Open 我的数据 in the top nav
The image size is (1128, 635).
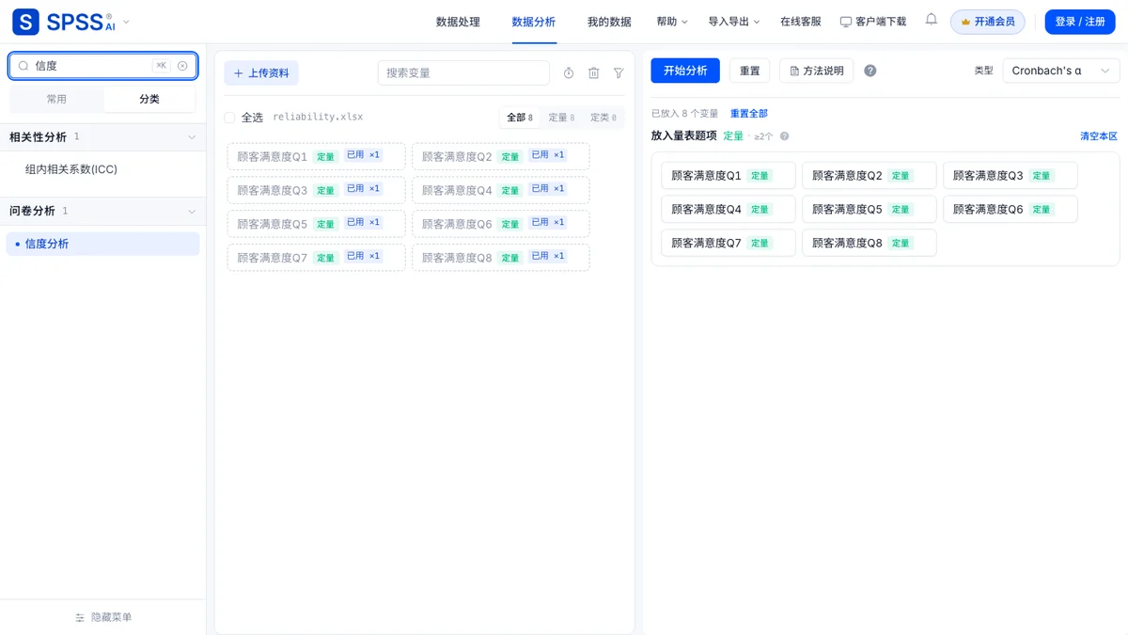609,22
